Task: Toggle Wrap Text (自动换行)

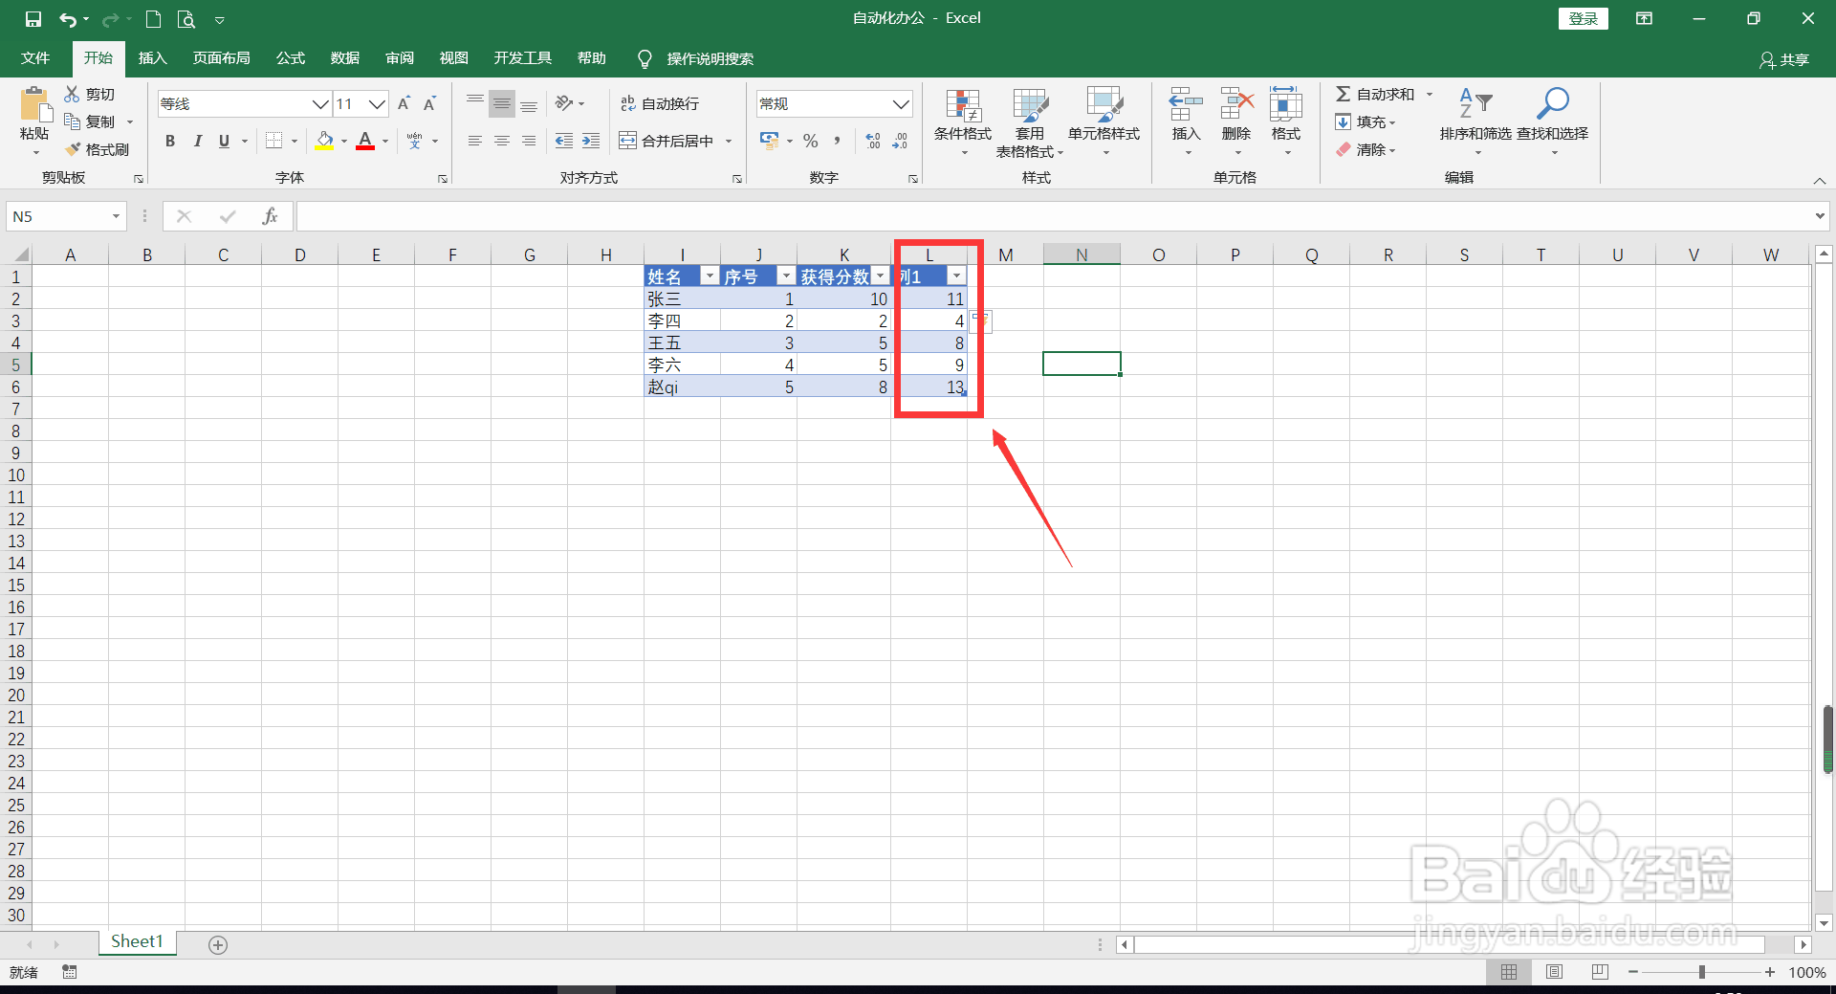Action: tap(660, 103)
